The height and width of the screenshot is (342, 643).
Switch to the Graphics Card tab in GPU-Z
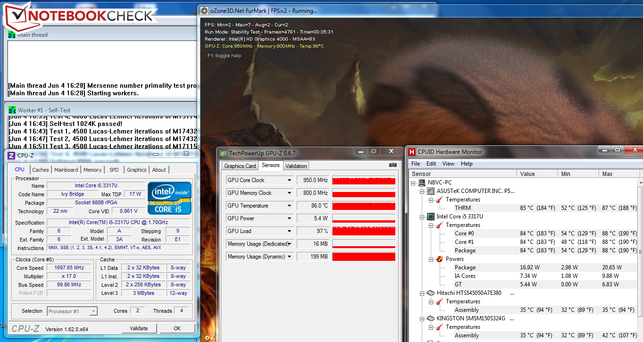tap(240, 166)
